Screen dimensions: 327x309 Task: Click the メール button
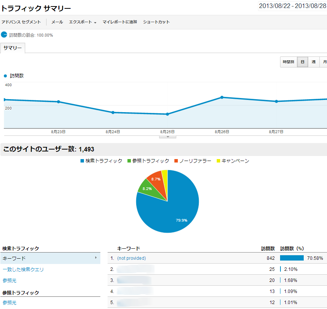pos(57,22)
